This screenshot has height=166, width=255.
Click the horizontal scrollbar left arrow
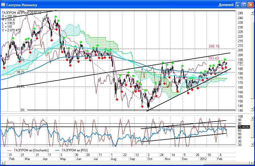(x=2, y=163)
